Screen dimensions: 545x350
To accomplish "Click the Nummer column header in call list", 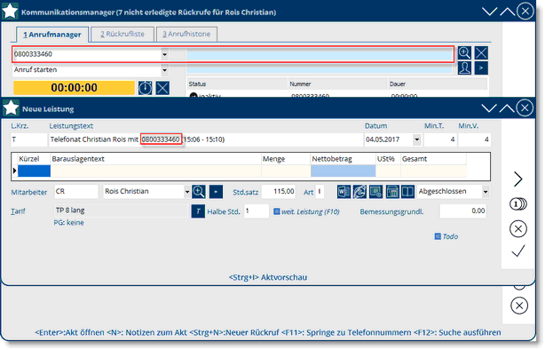I will point(337,84).
